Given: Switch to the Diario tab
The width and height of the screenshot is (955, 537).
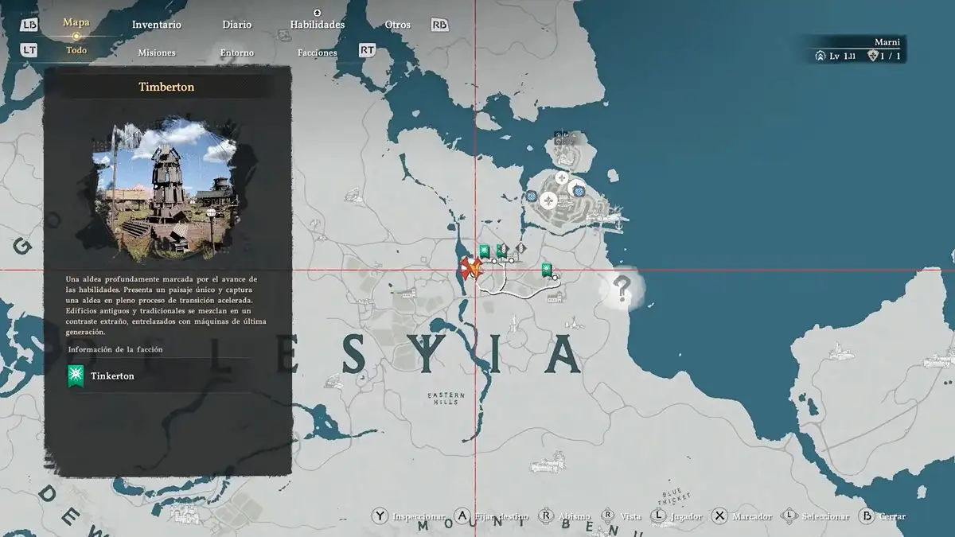Looking at the screenshot, I should click(x=237, y=25).
